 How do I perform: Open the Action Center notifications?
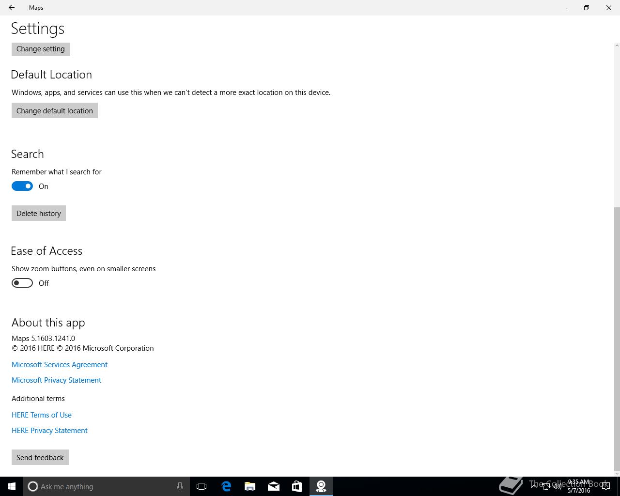click(x=605, y=486)
